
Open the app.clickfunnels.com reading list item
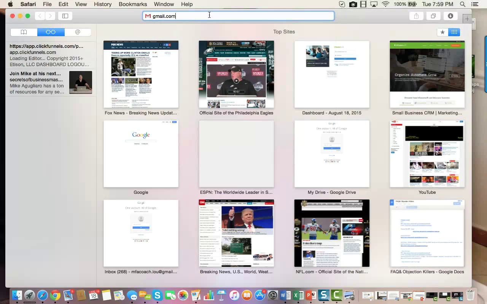51,55
